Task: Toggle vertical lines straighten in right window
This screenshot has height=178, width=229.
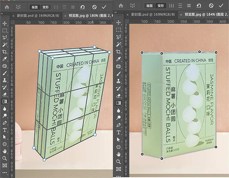Action: pos(171,6)
